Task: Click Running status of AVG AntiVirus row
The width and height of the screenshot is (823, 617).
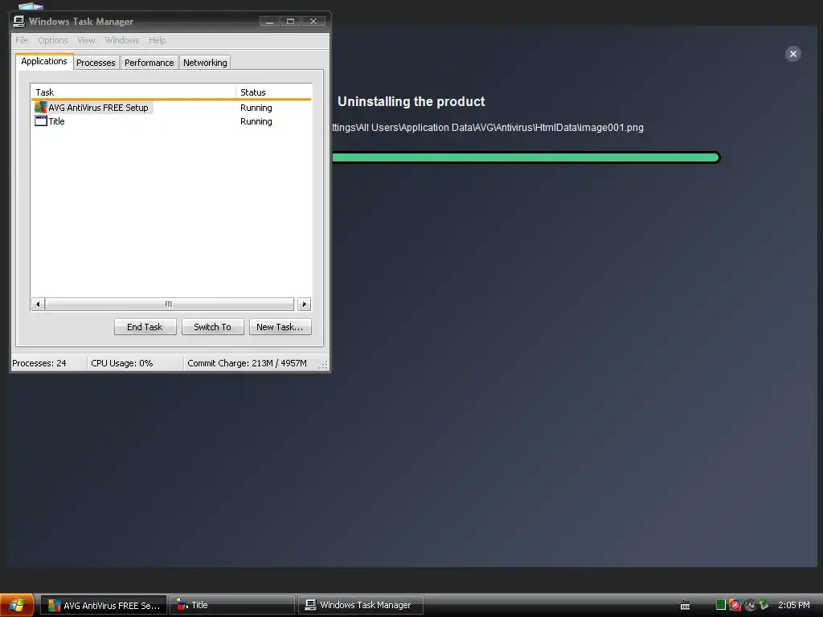Action: (x=256, y=108)
